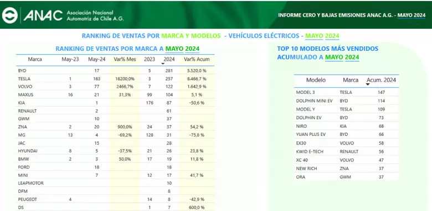This screenshot has width=432, height=211.
Task: Click the ANAC circular logo icon
Action: coord(9,15)
